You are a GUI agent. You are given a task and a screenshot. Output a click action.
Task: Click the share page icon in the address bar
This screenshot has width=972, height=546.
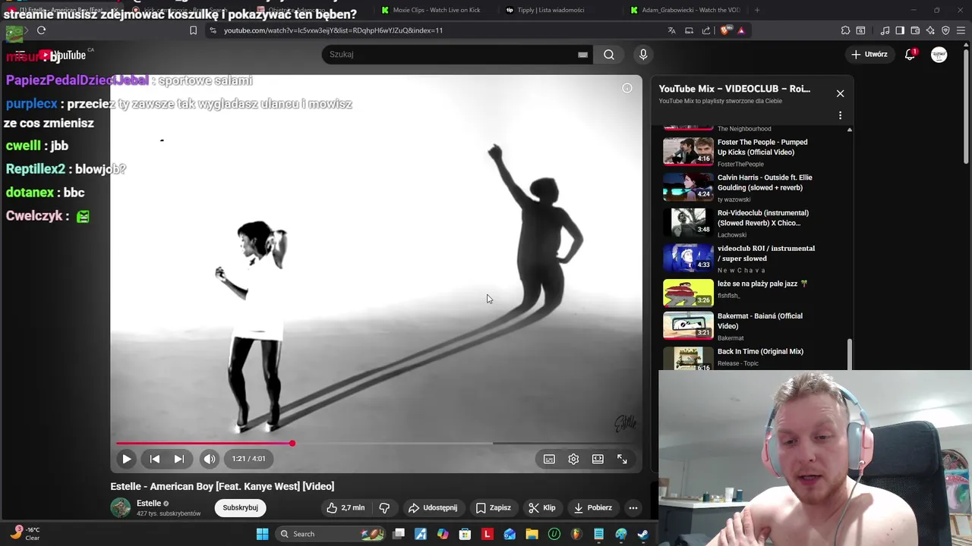pyautogui.click(x=706, y=30)
